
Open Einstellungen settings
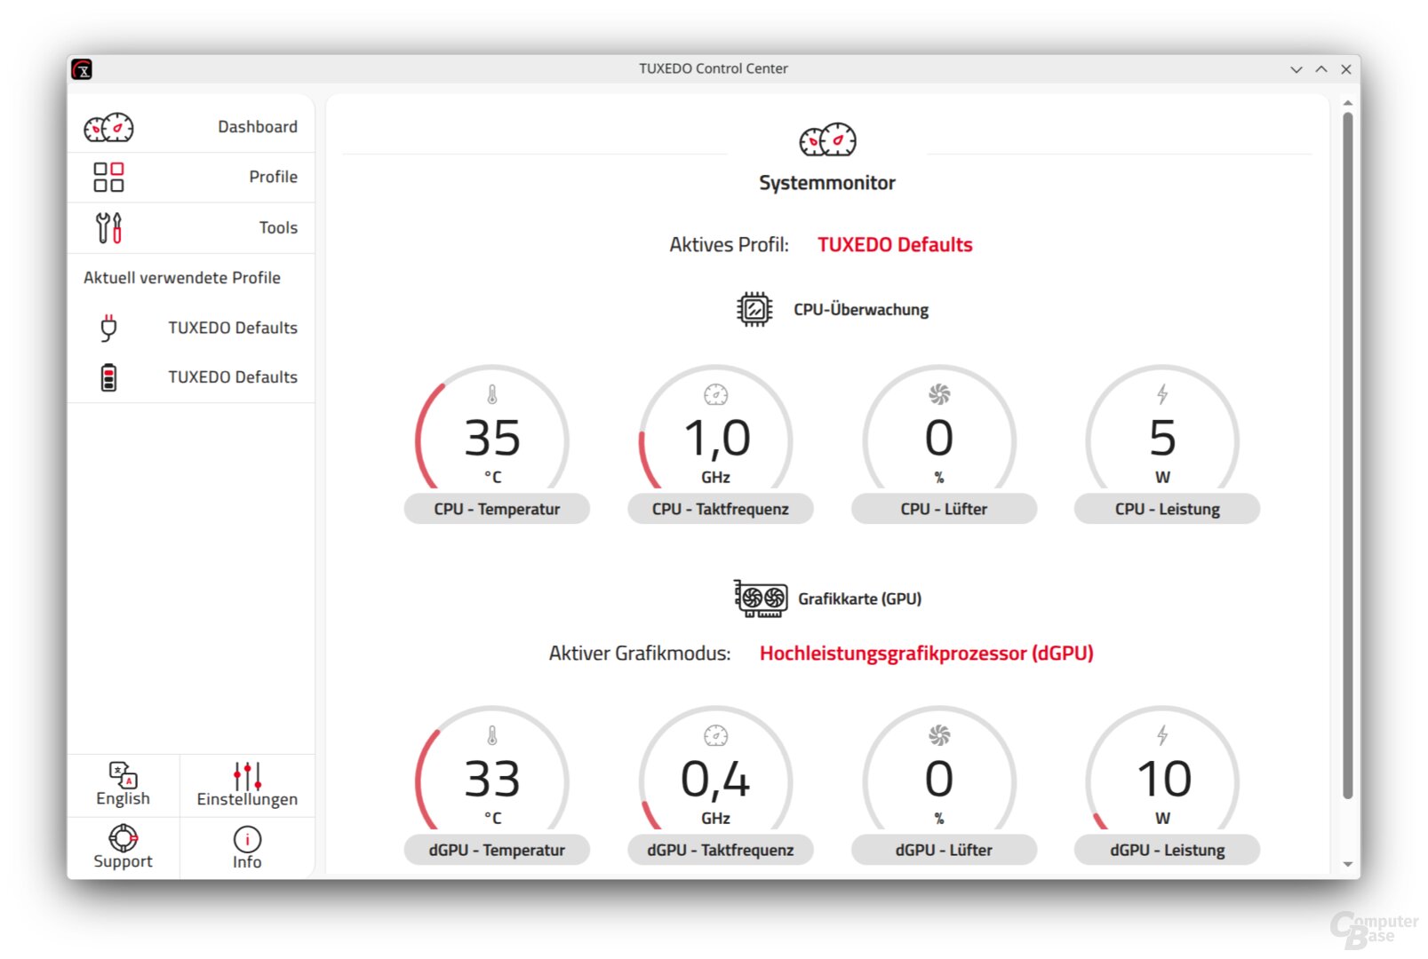tap(247, 785)
